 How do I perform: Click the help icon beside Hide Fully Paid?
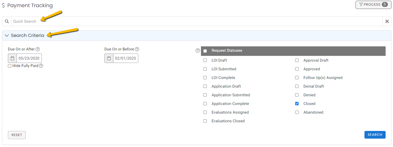(41, 66)
